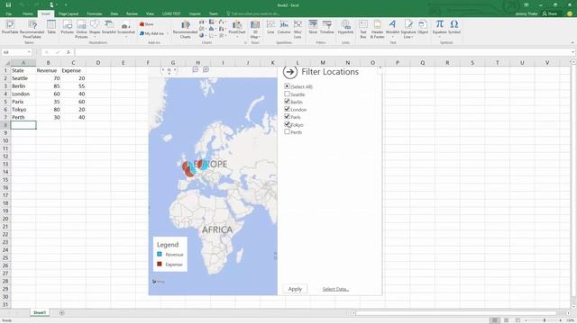Insert a Line sparkline
The width and height of the screenshot is (577, 324).
pyautogui.click(x=270, y=28)
